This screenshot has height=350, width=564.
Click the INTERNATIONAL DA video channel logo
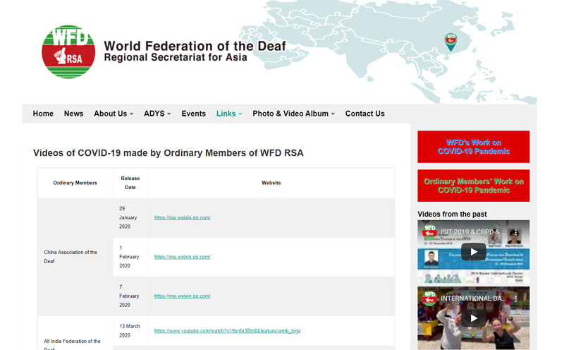point(429,298)
